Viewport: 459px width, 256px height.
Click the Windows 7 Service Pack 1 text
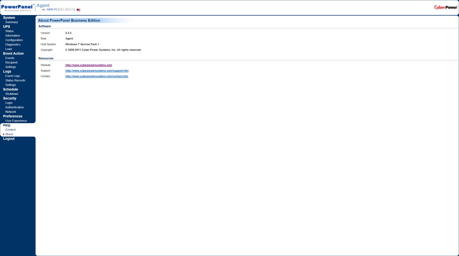[82, 44]
